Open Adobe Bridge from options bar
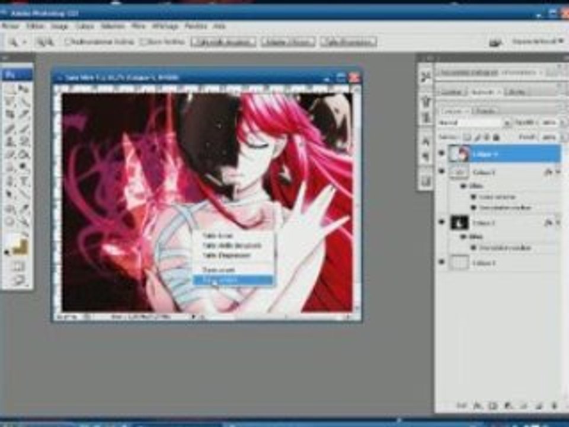 click(x=495, y=42)
